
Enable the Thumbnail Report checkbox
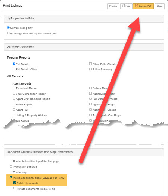14,88
